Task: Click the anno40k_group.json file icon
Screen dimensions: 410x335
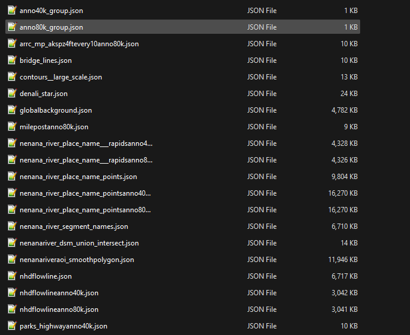Action: pyautogui.click(x=12, y=11)
